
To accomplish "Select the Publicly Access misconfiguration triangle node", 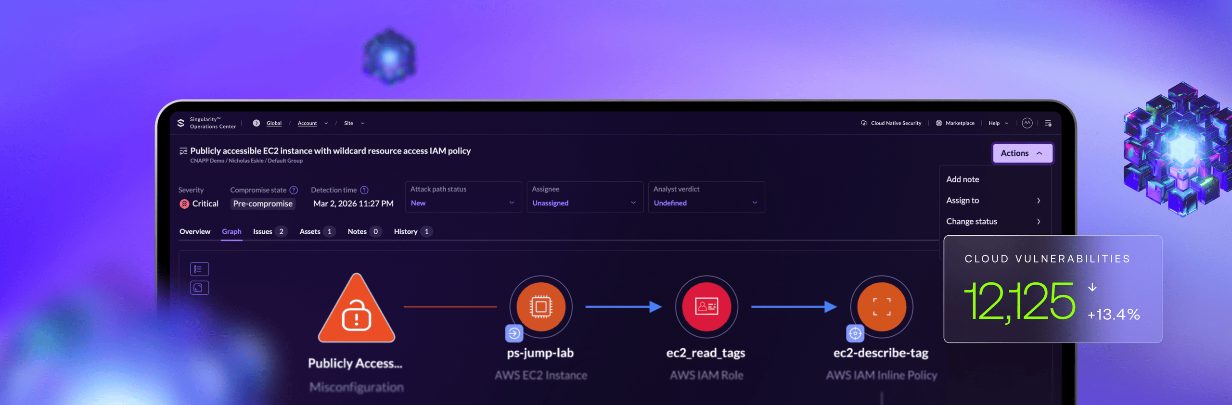I will pos(357,309).
